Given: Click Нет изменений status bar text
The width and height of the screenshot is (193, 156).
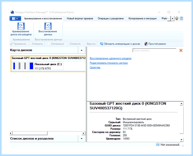Looking at the screenshot, I should pos(170,145).
